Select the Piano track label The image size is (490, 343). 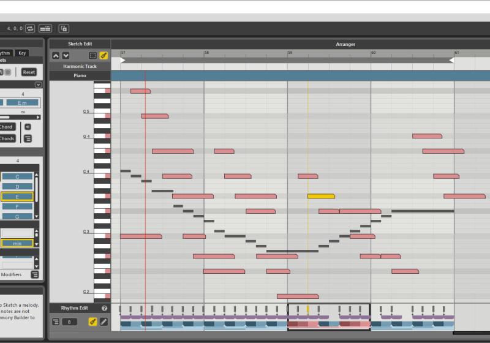80,75
